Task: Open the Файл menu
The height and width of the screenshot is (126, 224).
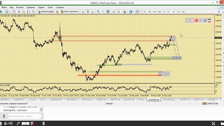Action: [x=4, y=7]
